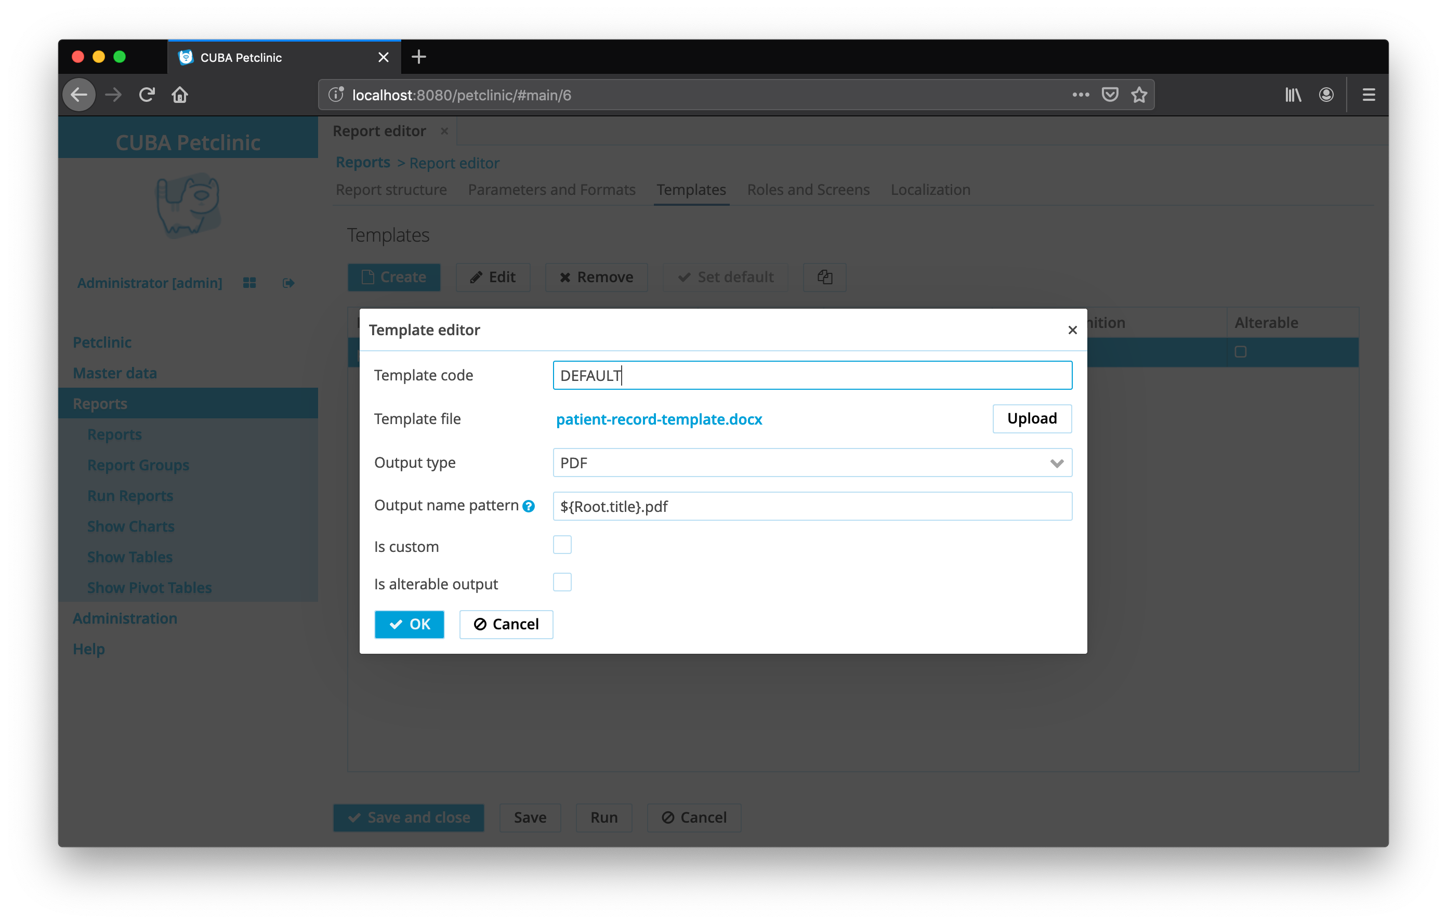
Task: Open Parameters and Formats tab
Action: (x=551, y=190)
